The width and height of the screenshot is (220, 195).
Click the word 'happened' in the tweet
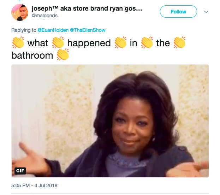[89, 43]
